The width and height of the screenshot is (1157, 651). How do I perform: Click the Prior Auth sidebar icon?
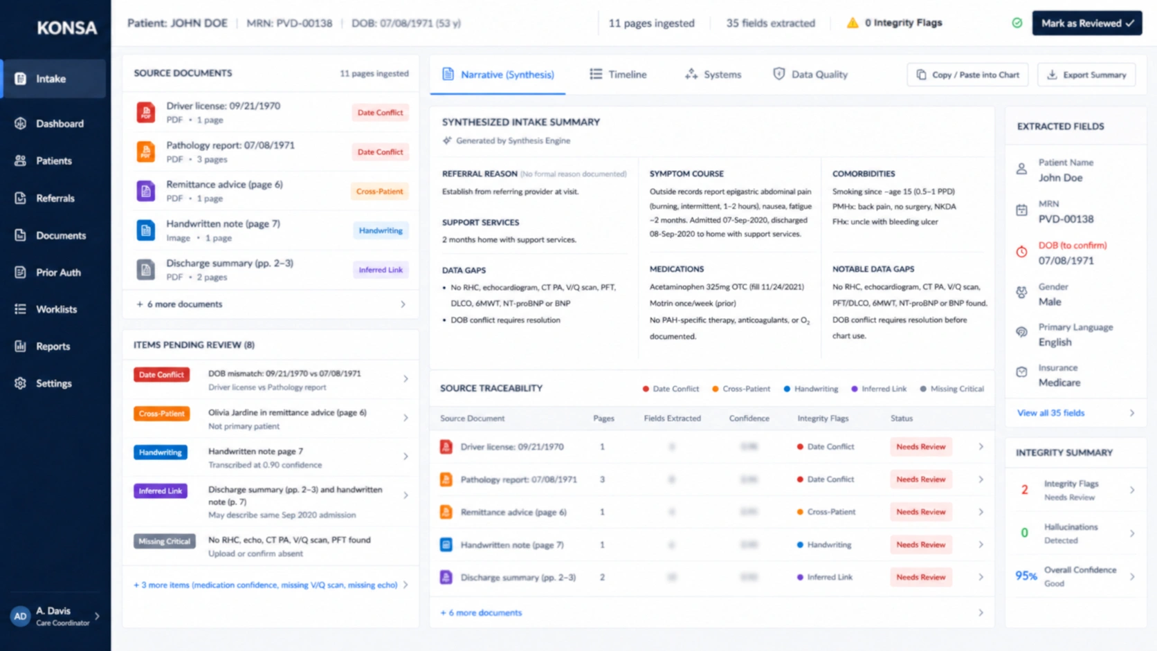(20, 273)
